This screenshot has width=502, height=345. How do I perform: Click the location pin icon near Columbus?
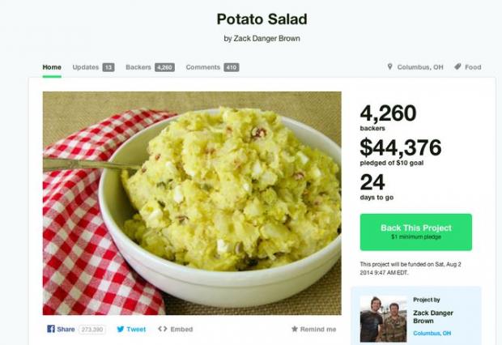point(389,66)
